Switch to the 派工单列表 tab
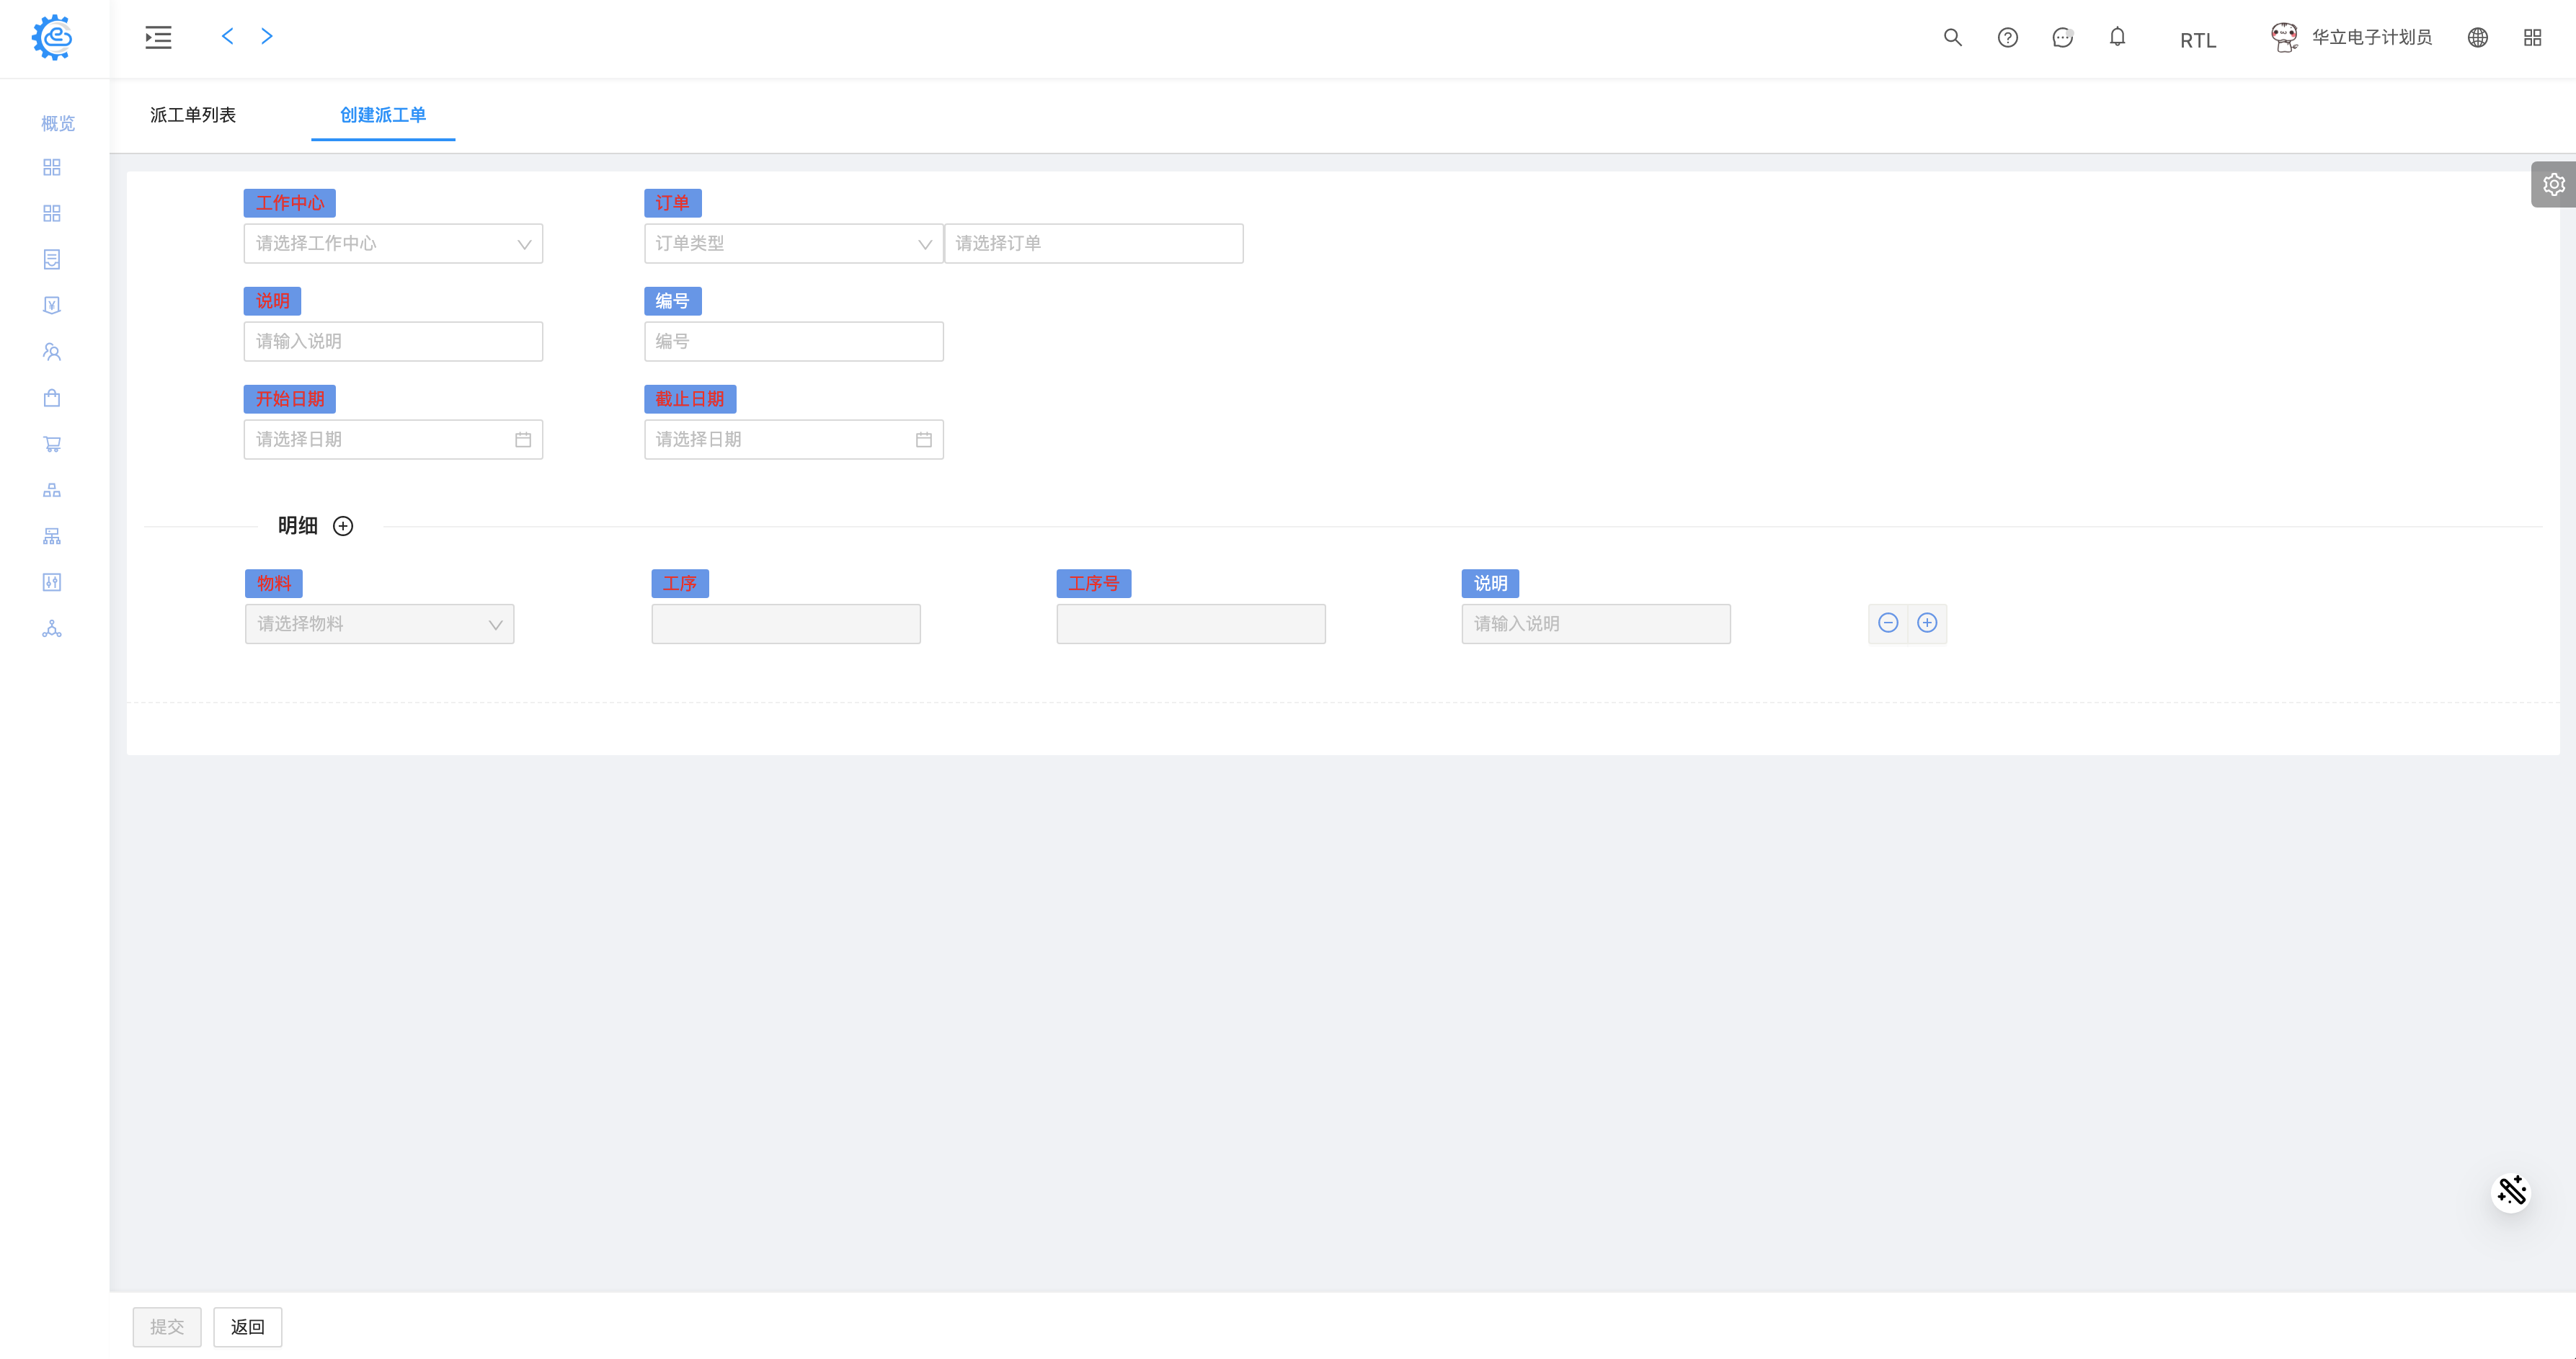This screenshot has width=2576, height=1359. point(193,115)
